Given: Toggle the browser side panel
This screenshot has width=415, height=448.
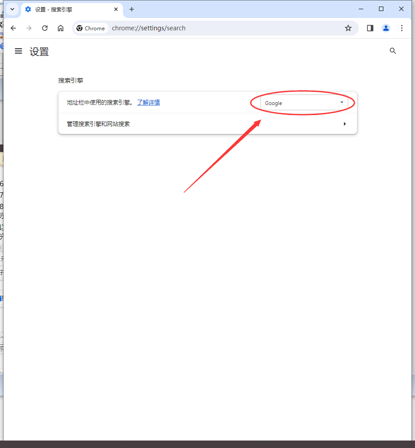Looking at the screenshot, I should 370,28.
